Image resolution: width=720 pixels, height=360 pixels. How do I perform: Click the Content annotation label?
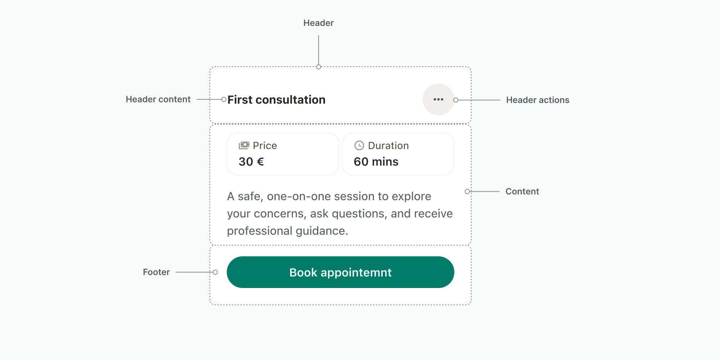[x=522, y=192]
